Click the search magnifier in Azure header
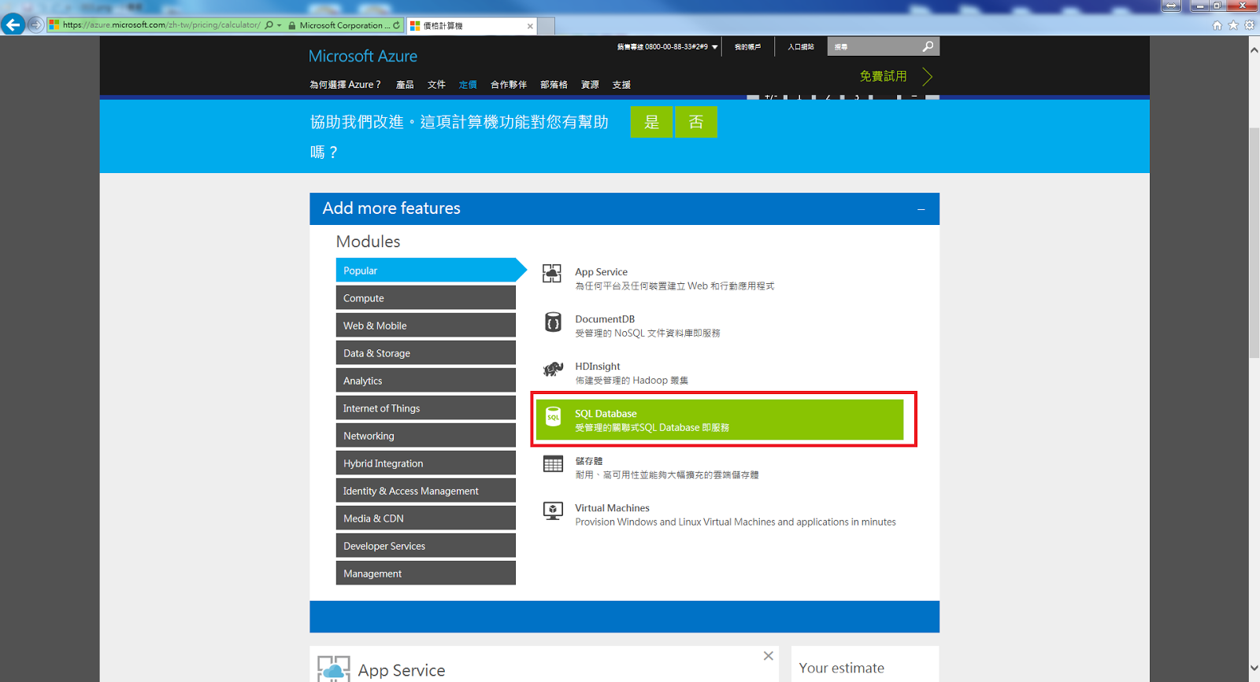The height and width of the screenshot is (682, 1260). click(928, 46)
